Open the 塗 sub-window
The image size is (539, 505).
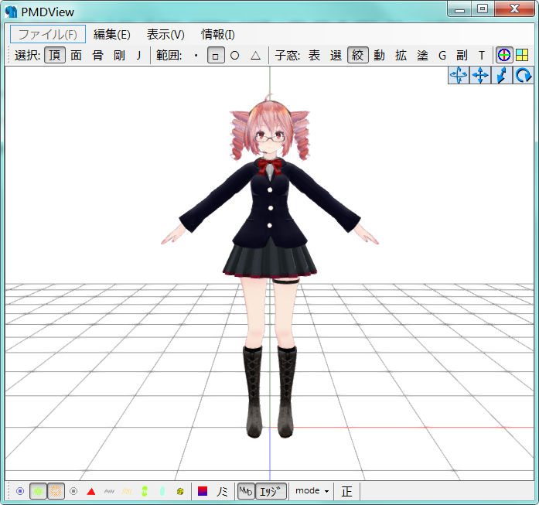pos(422,56)
